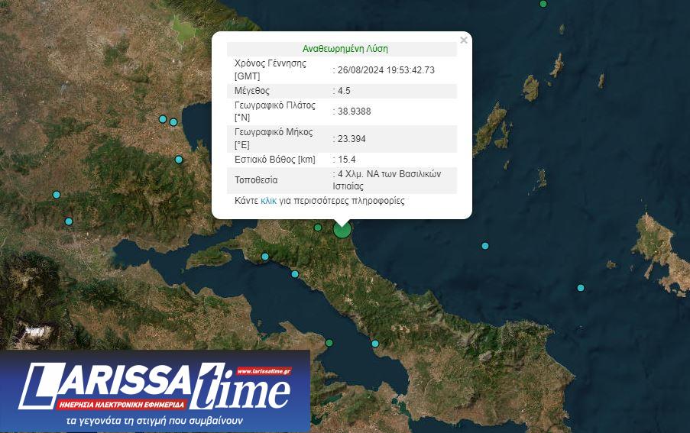Click the www.larissatime.gr address in the logo

click(x=264, y=371)
